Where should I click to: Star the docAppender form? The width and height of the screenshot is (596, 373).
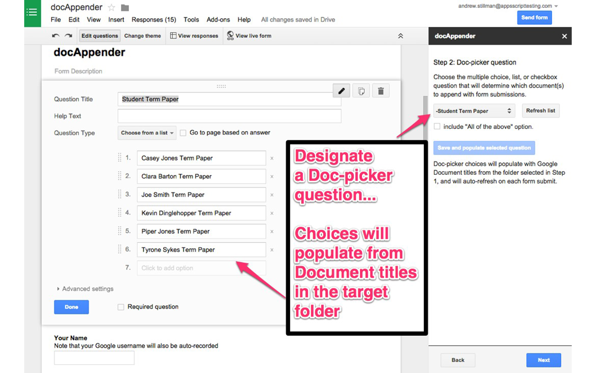click(x=111, y=8)
